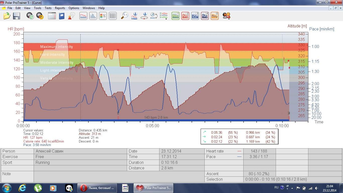Select red graph preset number 2
Image resolution: width=343 pixels, height=193 pixels.
pyautogui.click(x=185, y=16)
